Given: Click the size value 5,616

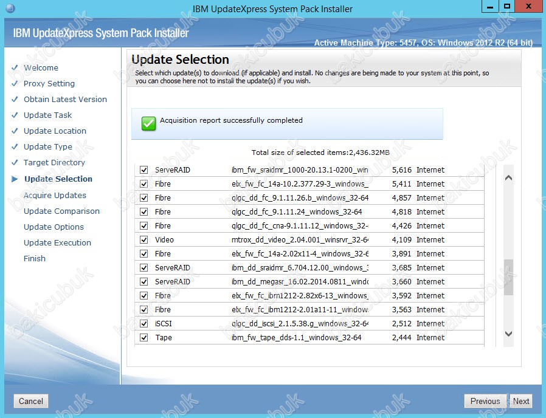Looking at the screenshot, I should pyautogui.click(x=401, y=170).
